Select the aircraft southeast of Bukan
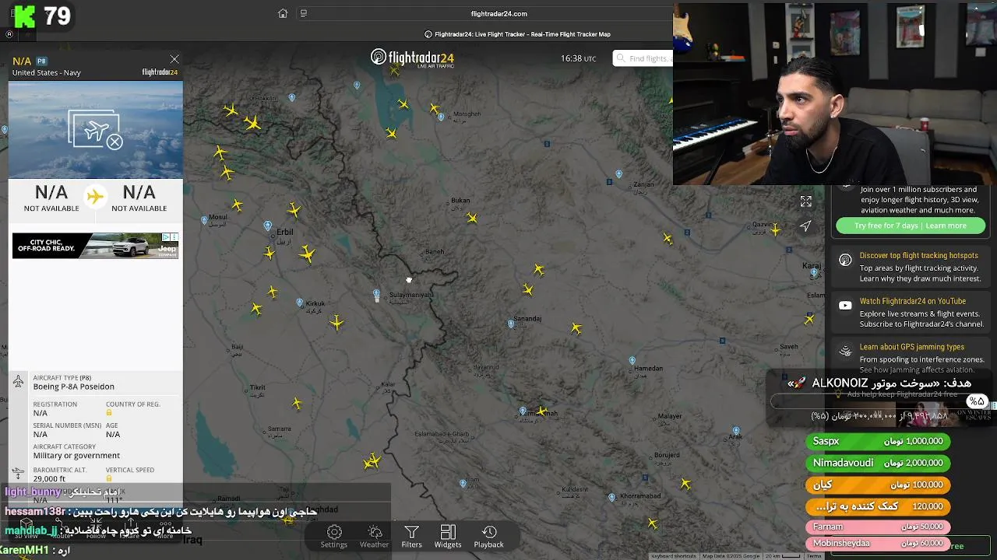 pyautogui.click(x=472, y=219)
